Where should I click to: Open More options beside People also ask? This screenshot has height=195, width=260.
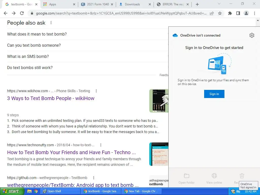(51, 23)
